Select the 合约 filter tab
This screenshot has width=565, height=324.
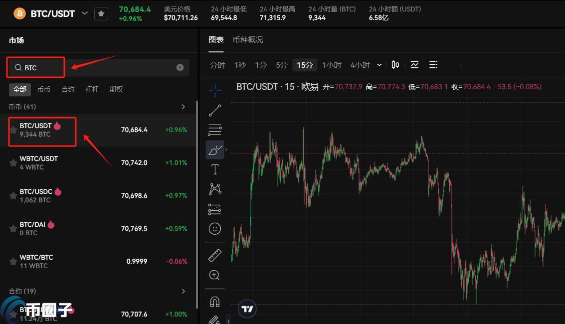[68, 89]
